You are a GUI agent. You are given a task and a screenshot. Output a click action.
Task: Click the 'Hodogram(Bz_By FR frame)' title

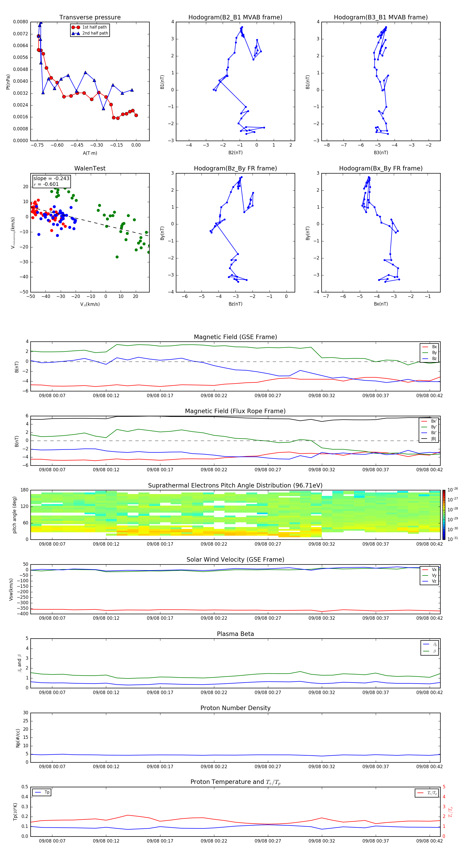tap(235, 168)
